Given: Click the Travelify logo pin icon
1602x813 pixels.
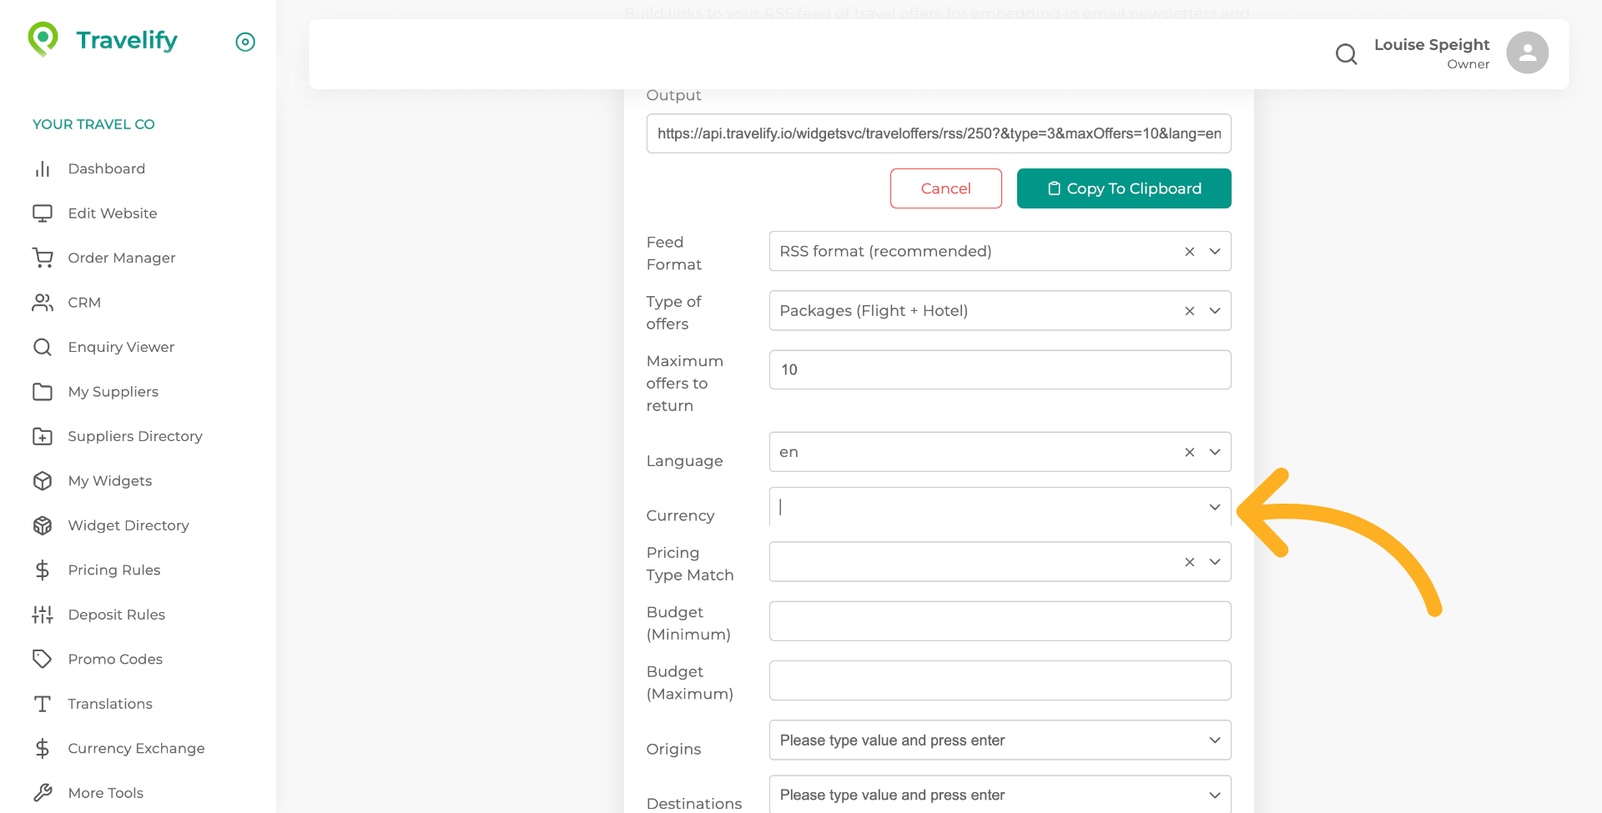Looking at the screenshot, I should (42, 38).
